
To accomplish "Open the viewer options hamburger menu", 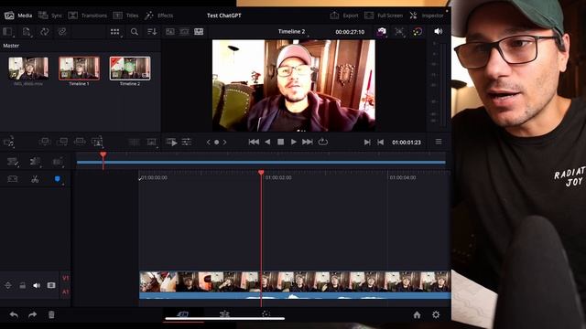I will pos(439,142).
